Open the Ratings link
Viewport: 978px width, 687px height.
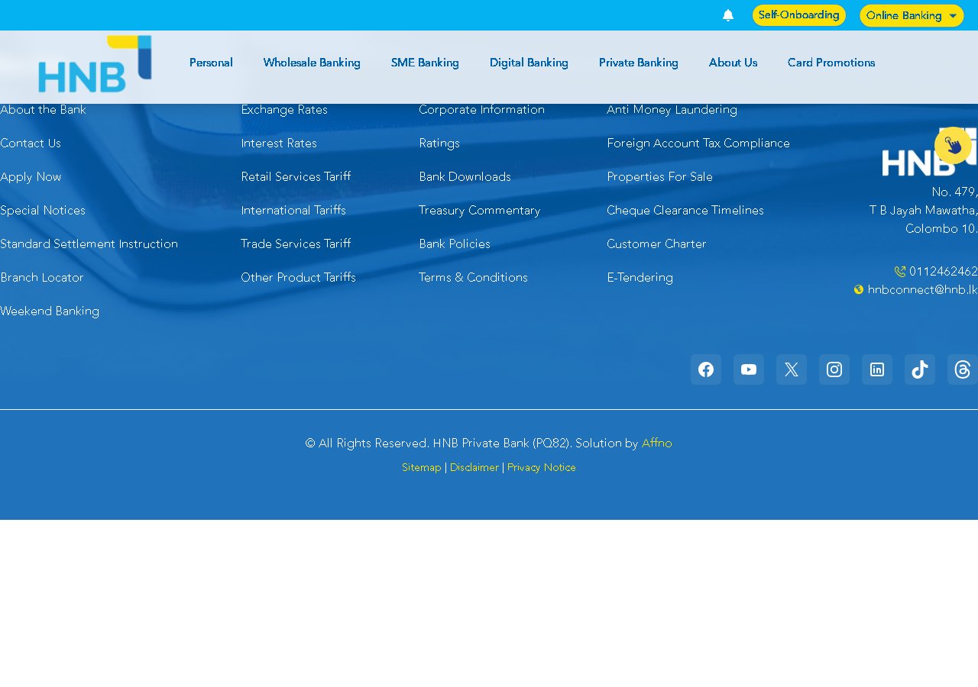pyautogui.click(x=439, y=144)
